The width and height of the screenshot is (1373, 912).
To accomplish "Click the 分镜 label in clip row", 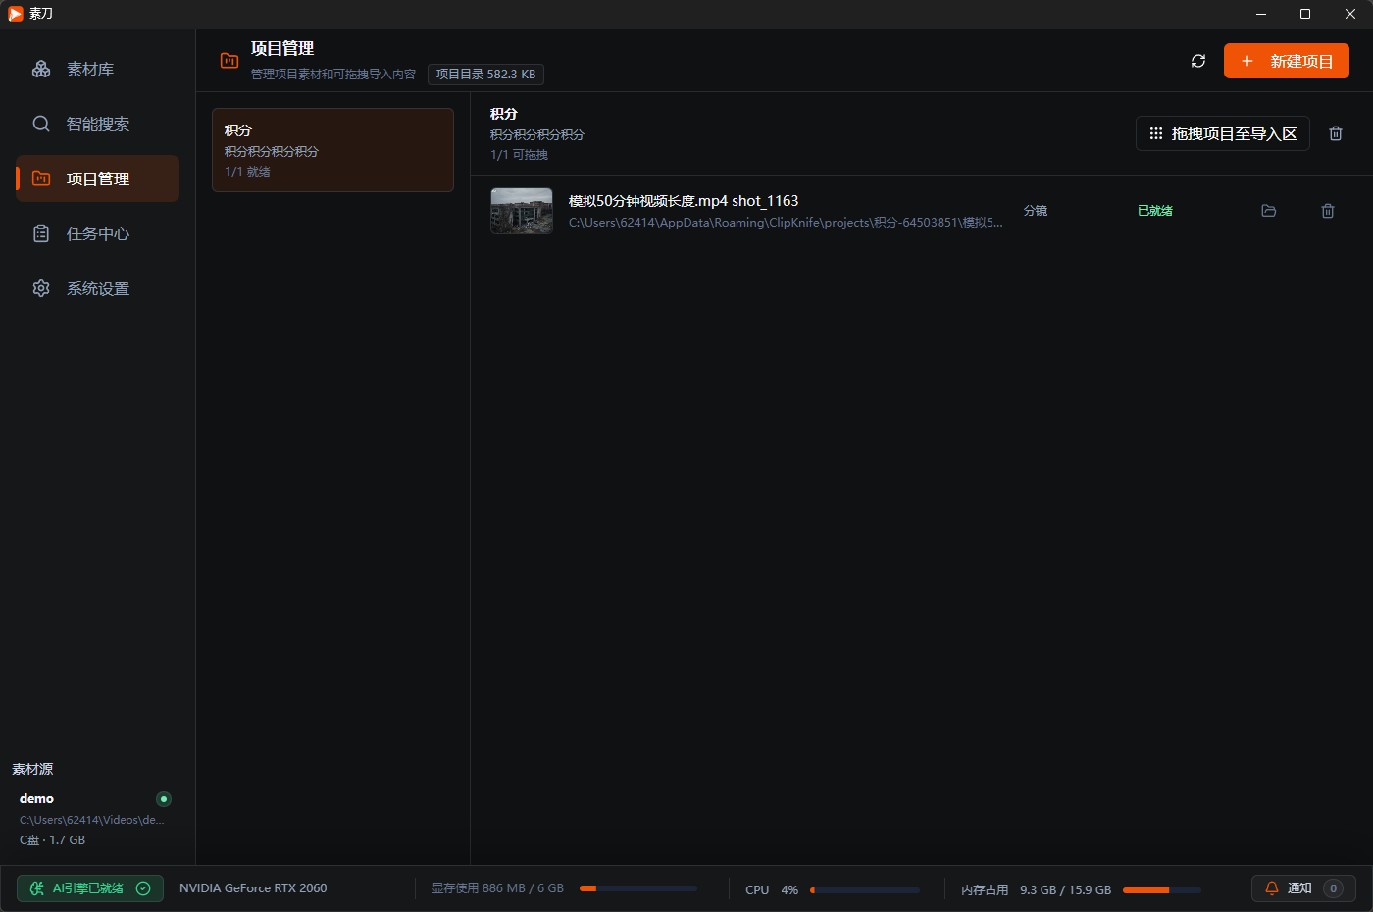I will pos(1036,211).
